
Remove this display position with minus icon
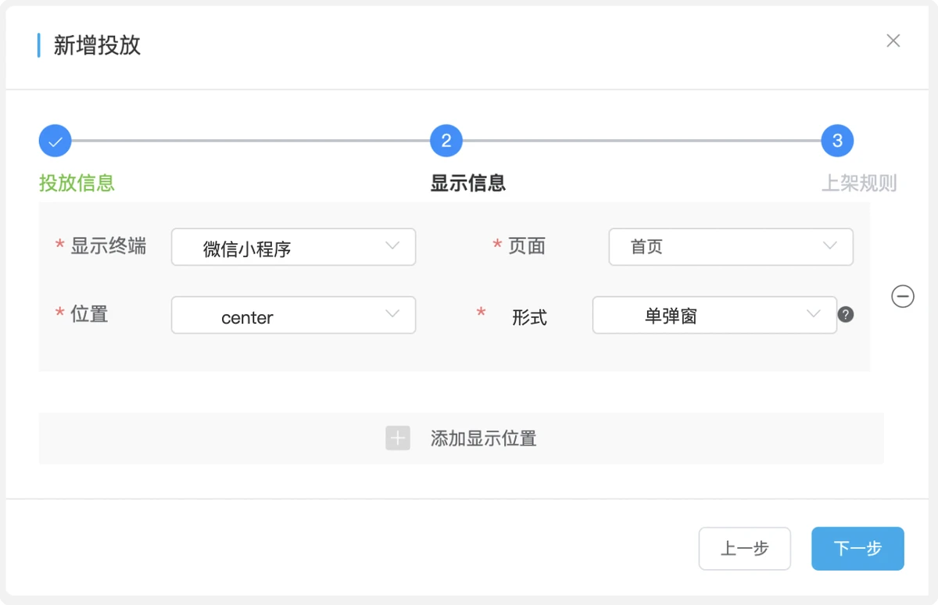point(903,296)
